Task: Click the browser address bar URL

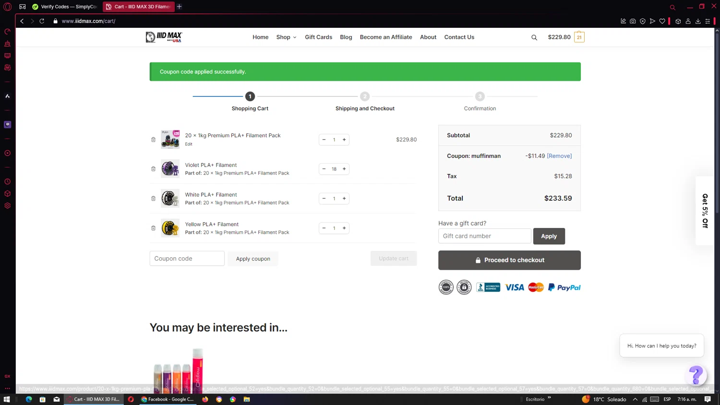Action: (x=88, y=21)
